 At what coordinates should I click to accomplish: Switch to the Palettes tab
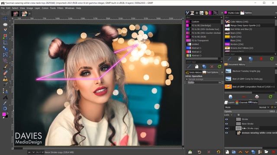click(246, 13)
